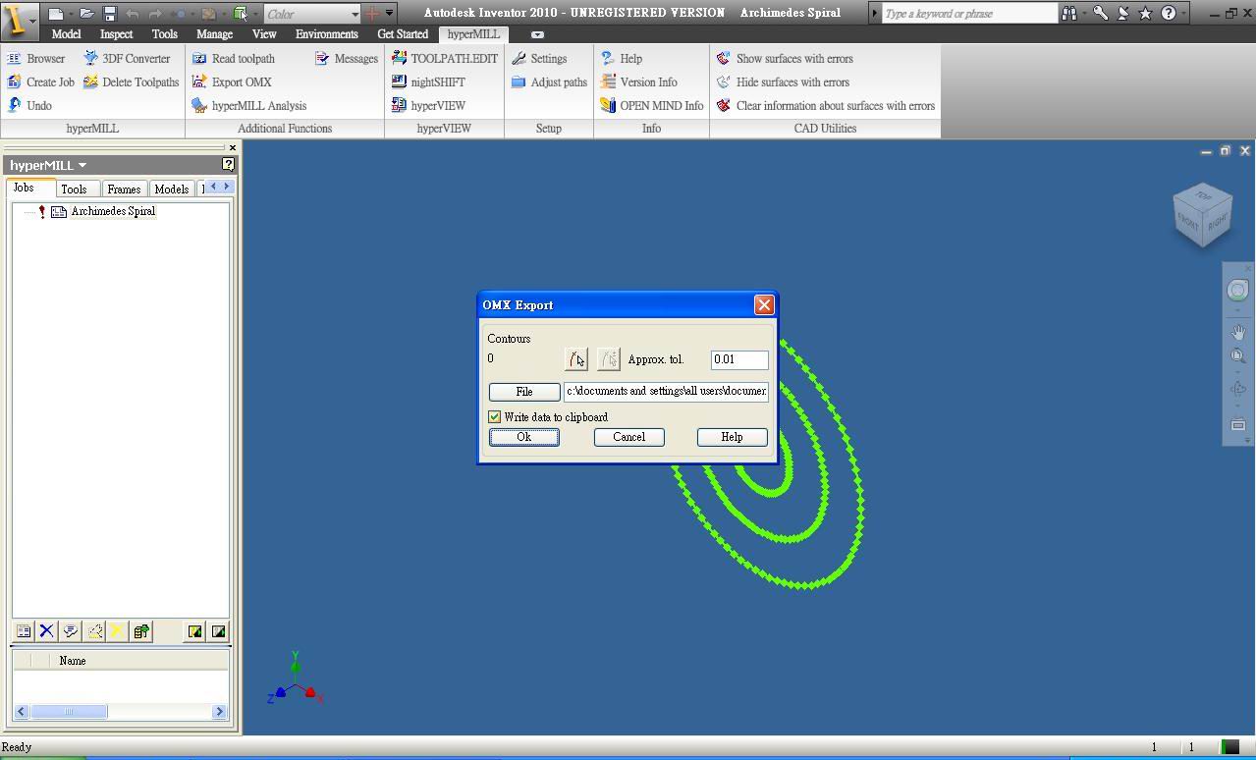Open the Manage ribbon tab

point(214,34)
